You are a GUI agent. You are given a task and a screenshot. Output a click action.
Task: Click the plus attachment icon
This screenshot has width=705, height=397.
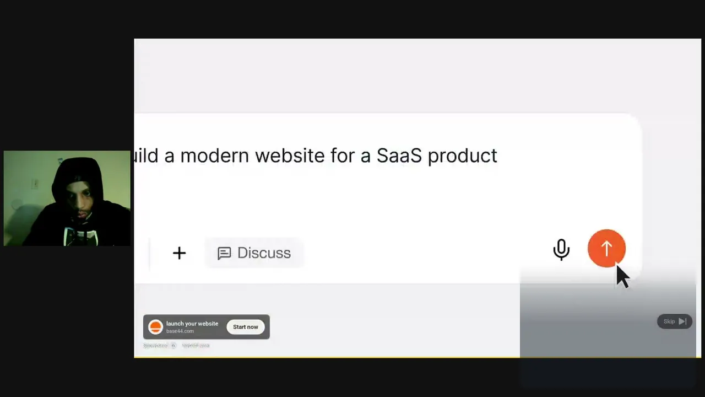pyautogui.click(x=179, y=253)
